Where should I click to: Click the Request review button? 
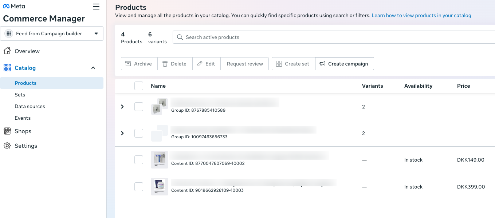(x=245, y=64)
